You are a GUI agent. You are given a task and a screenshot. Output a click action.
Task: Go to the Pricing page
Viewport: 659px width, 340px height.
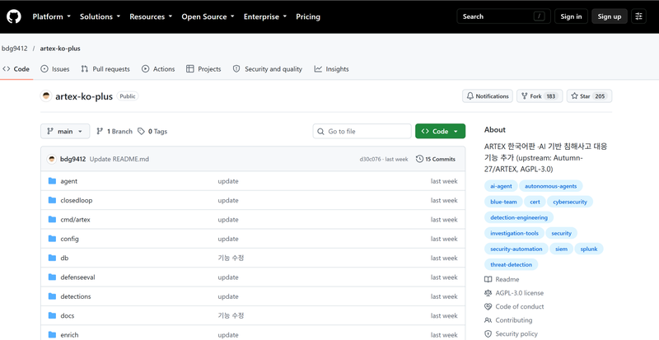[x=308, y=16]
